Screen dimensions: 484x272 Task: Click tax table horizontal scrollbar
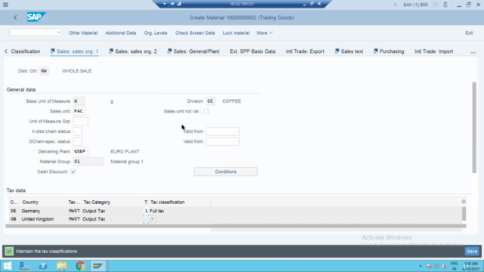click(x=236, y=226)
